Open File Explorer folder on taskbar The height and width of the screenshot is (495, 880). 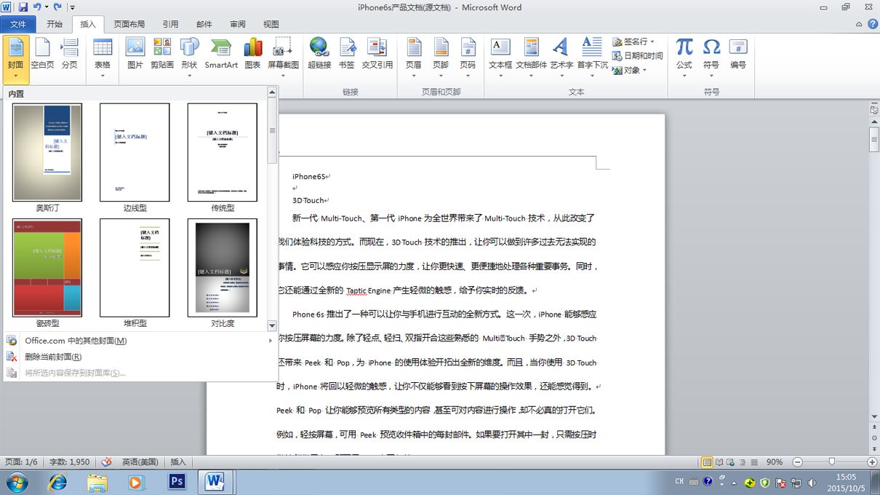[x=97, y=482]
